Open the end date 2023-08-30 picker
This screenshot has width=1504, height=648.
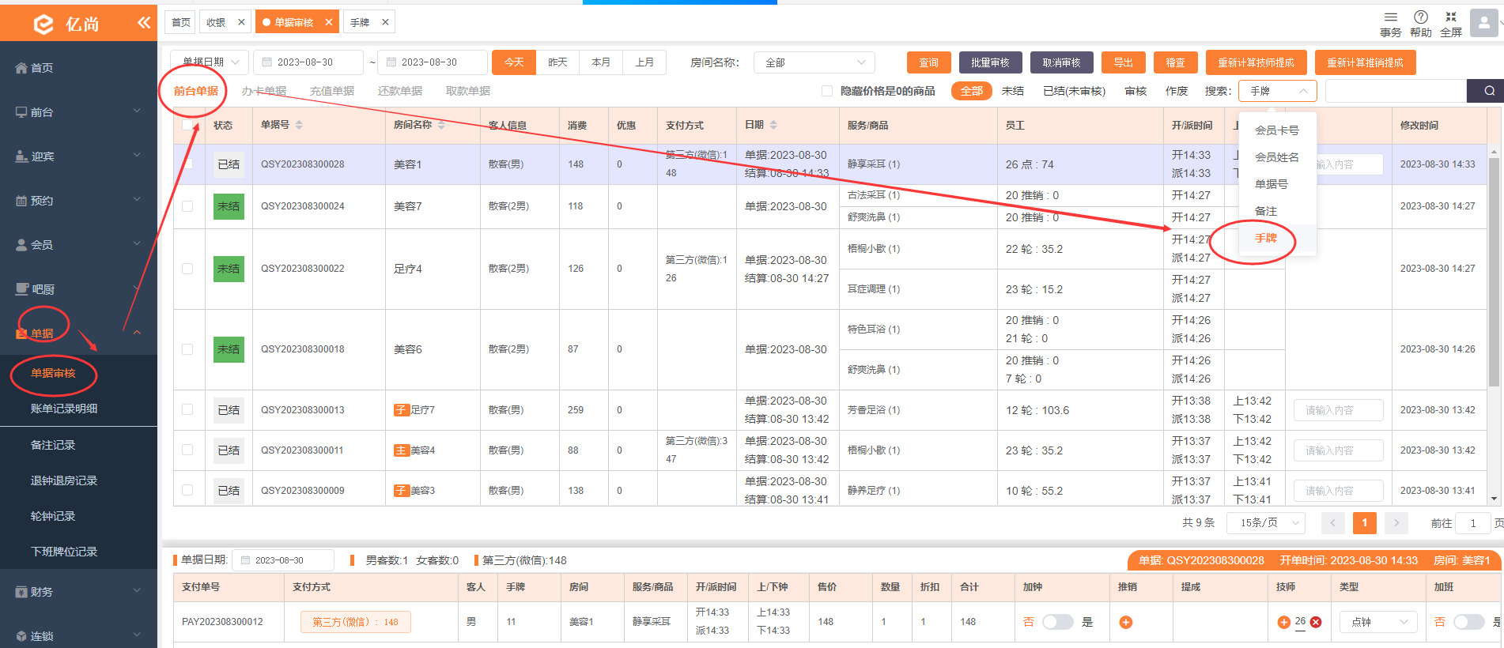[x=433, y=62]
